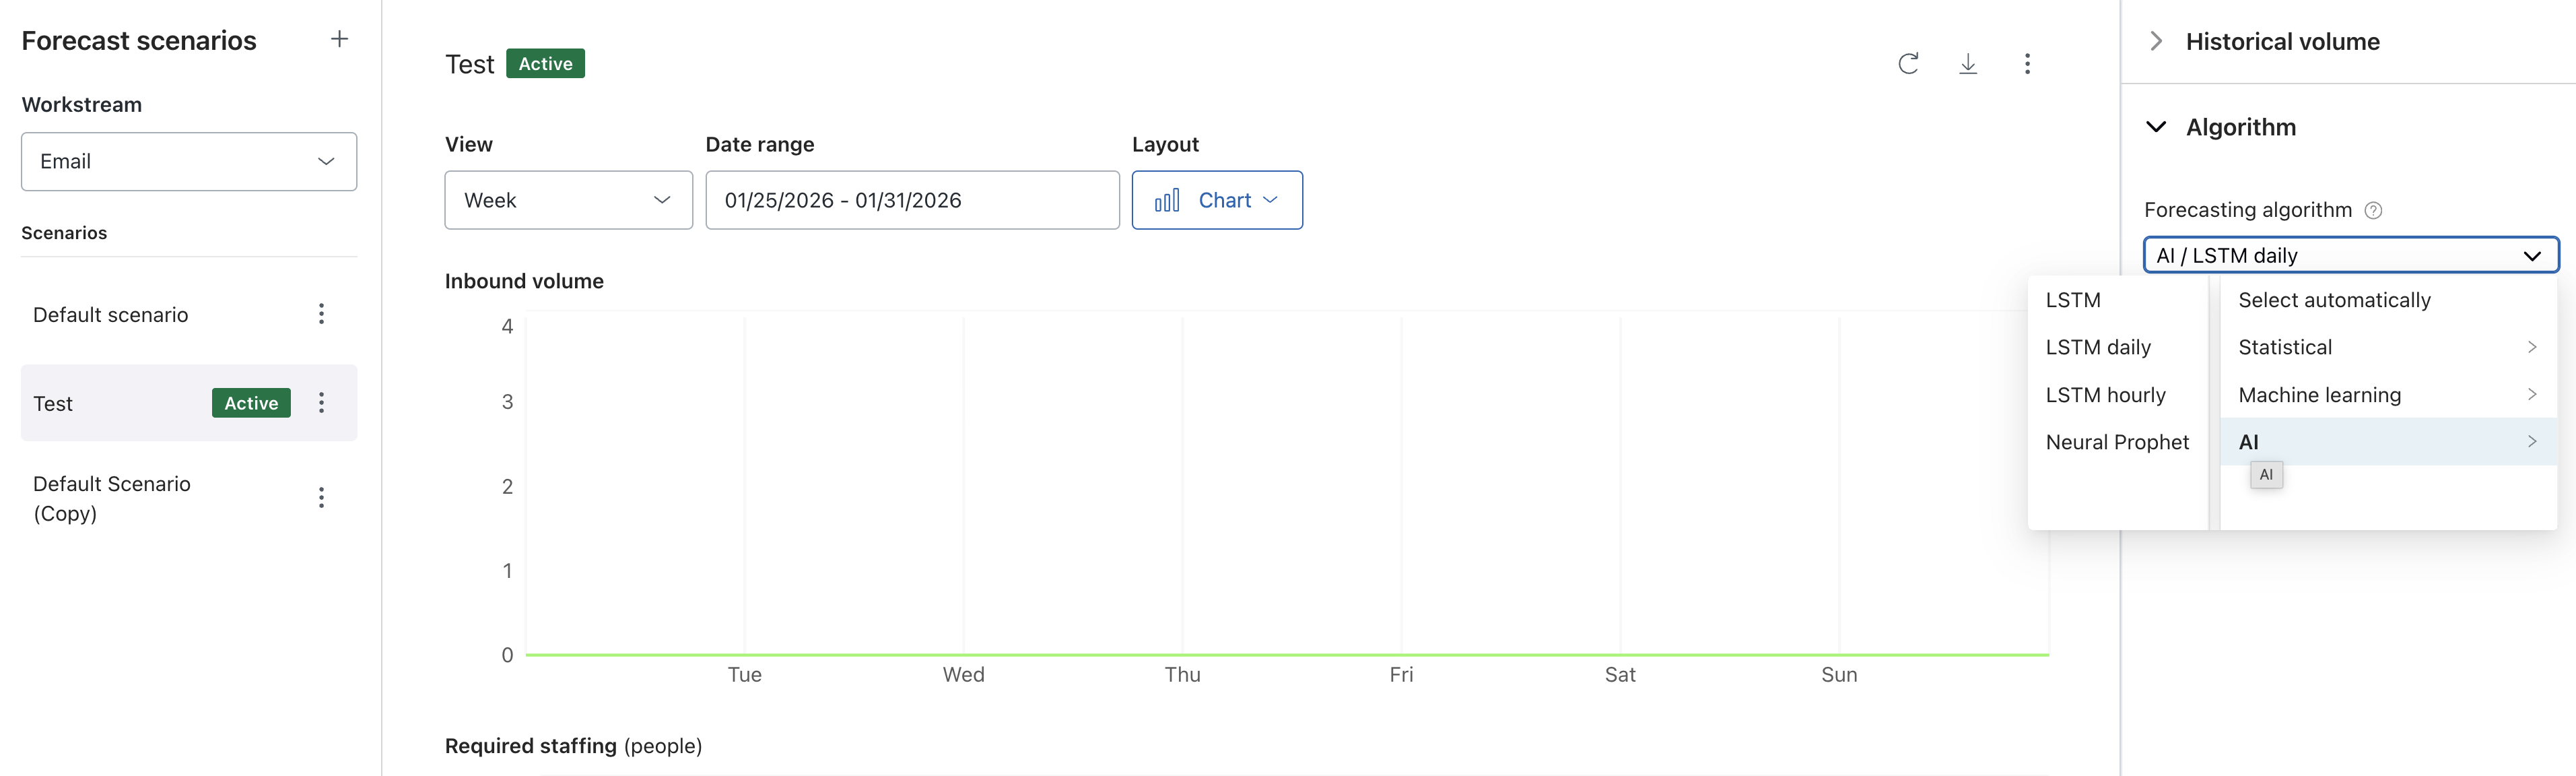Open the Chart layout dropdown

coord(1216,200)
